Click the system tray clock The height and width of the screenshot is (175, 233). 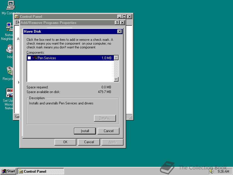[x=223, y=171]
